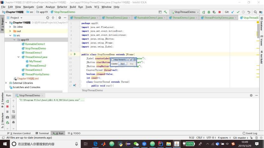
Task: Open Search Everywhere magnifier icon
Action: (x=255, y=12)
